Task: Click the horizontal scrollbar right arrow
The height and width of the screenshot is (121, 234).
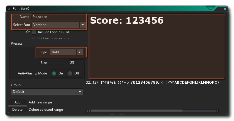Action: 218,111
